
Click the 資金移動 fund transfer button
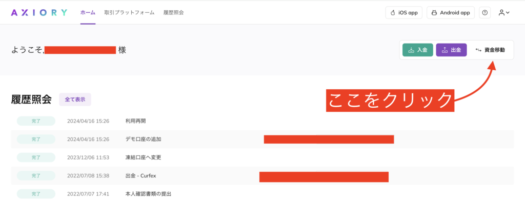pos(490,50)
